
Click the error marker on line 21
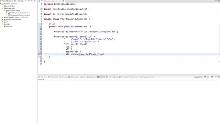tap(39, 54)
